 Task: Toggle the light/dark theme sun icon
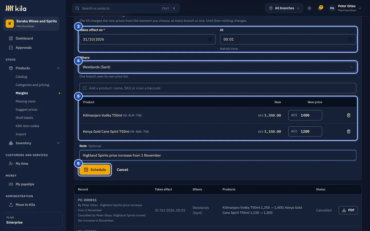pyautogui.click(x=309, y=8)
